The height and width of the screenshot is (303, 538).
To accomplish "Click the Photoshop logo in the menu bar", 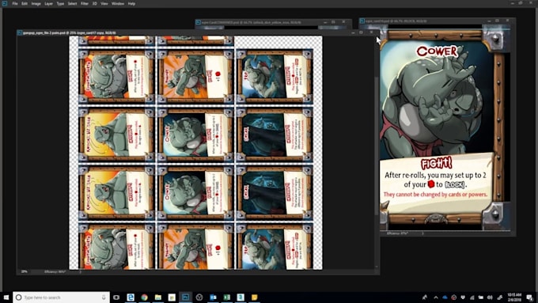I will pyautogui.click(x=5, y=3).
